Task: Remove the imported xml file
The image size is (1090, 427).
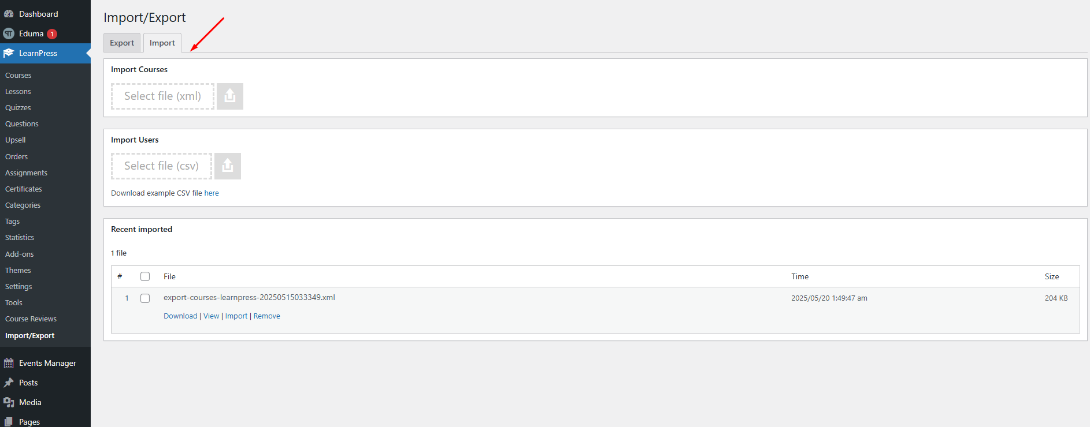Action: tap(267, 316)
